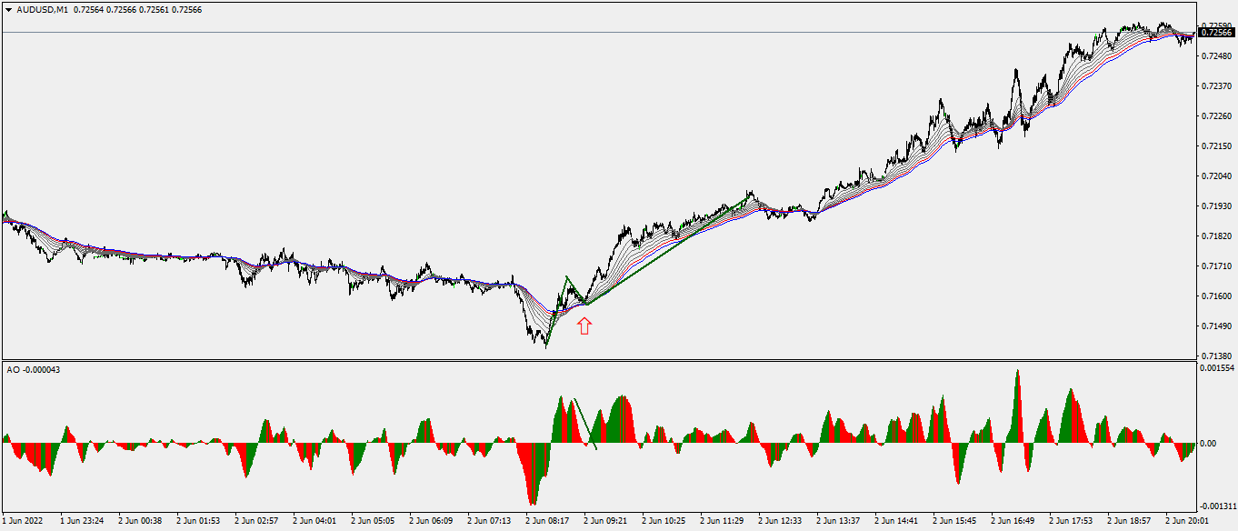1238x531 pixels.
Task: Click the 2 Jun 18:57 time label
Action: coord(1128,522)
